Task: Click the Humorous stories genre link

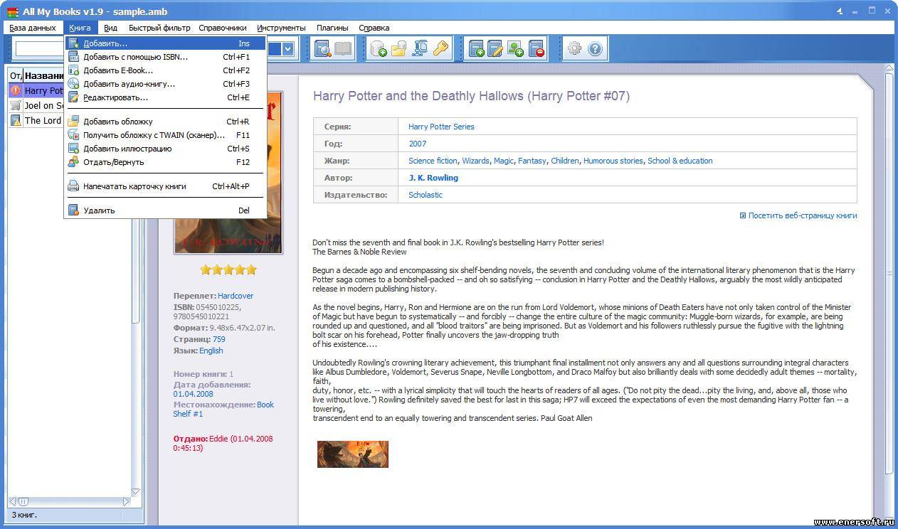Action: pyautogui.click(x=613, y=161)
